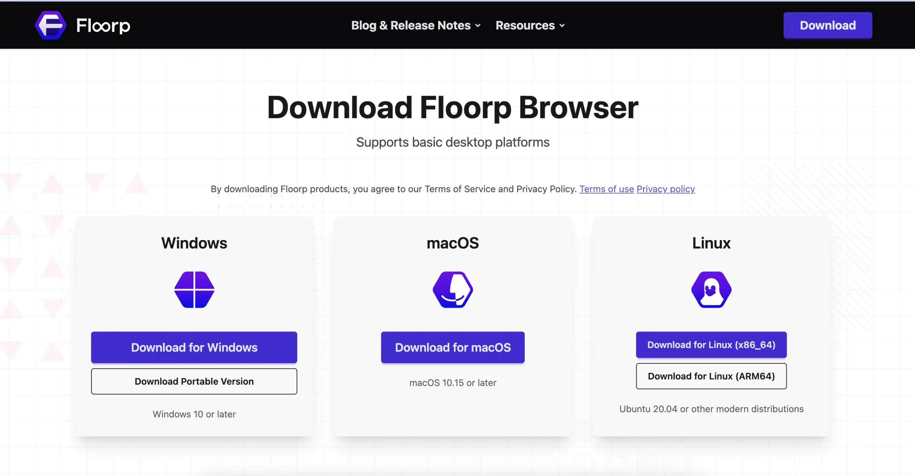Click 'Ubuntu 20.04 or other modern distributions' text

pyautogui.click(x=711, y=409)
